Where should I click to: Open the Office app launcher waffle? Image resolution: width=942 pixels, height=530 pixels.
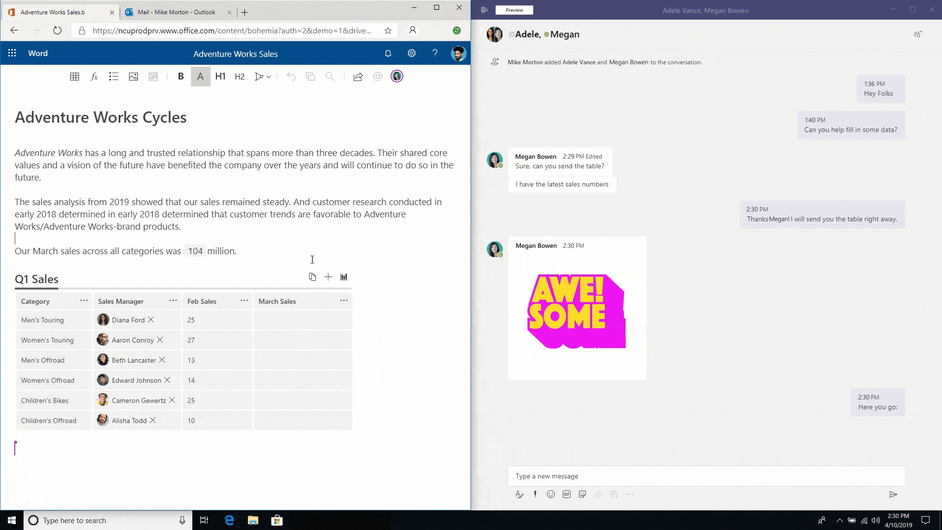tap(12, 53)
